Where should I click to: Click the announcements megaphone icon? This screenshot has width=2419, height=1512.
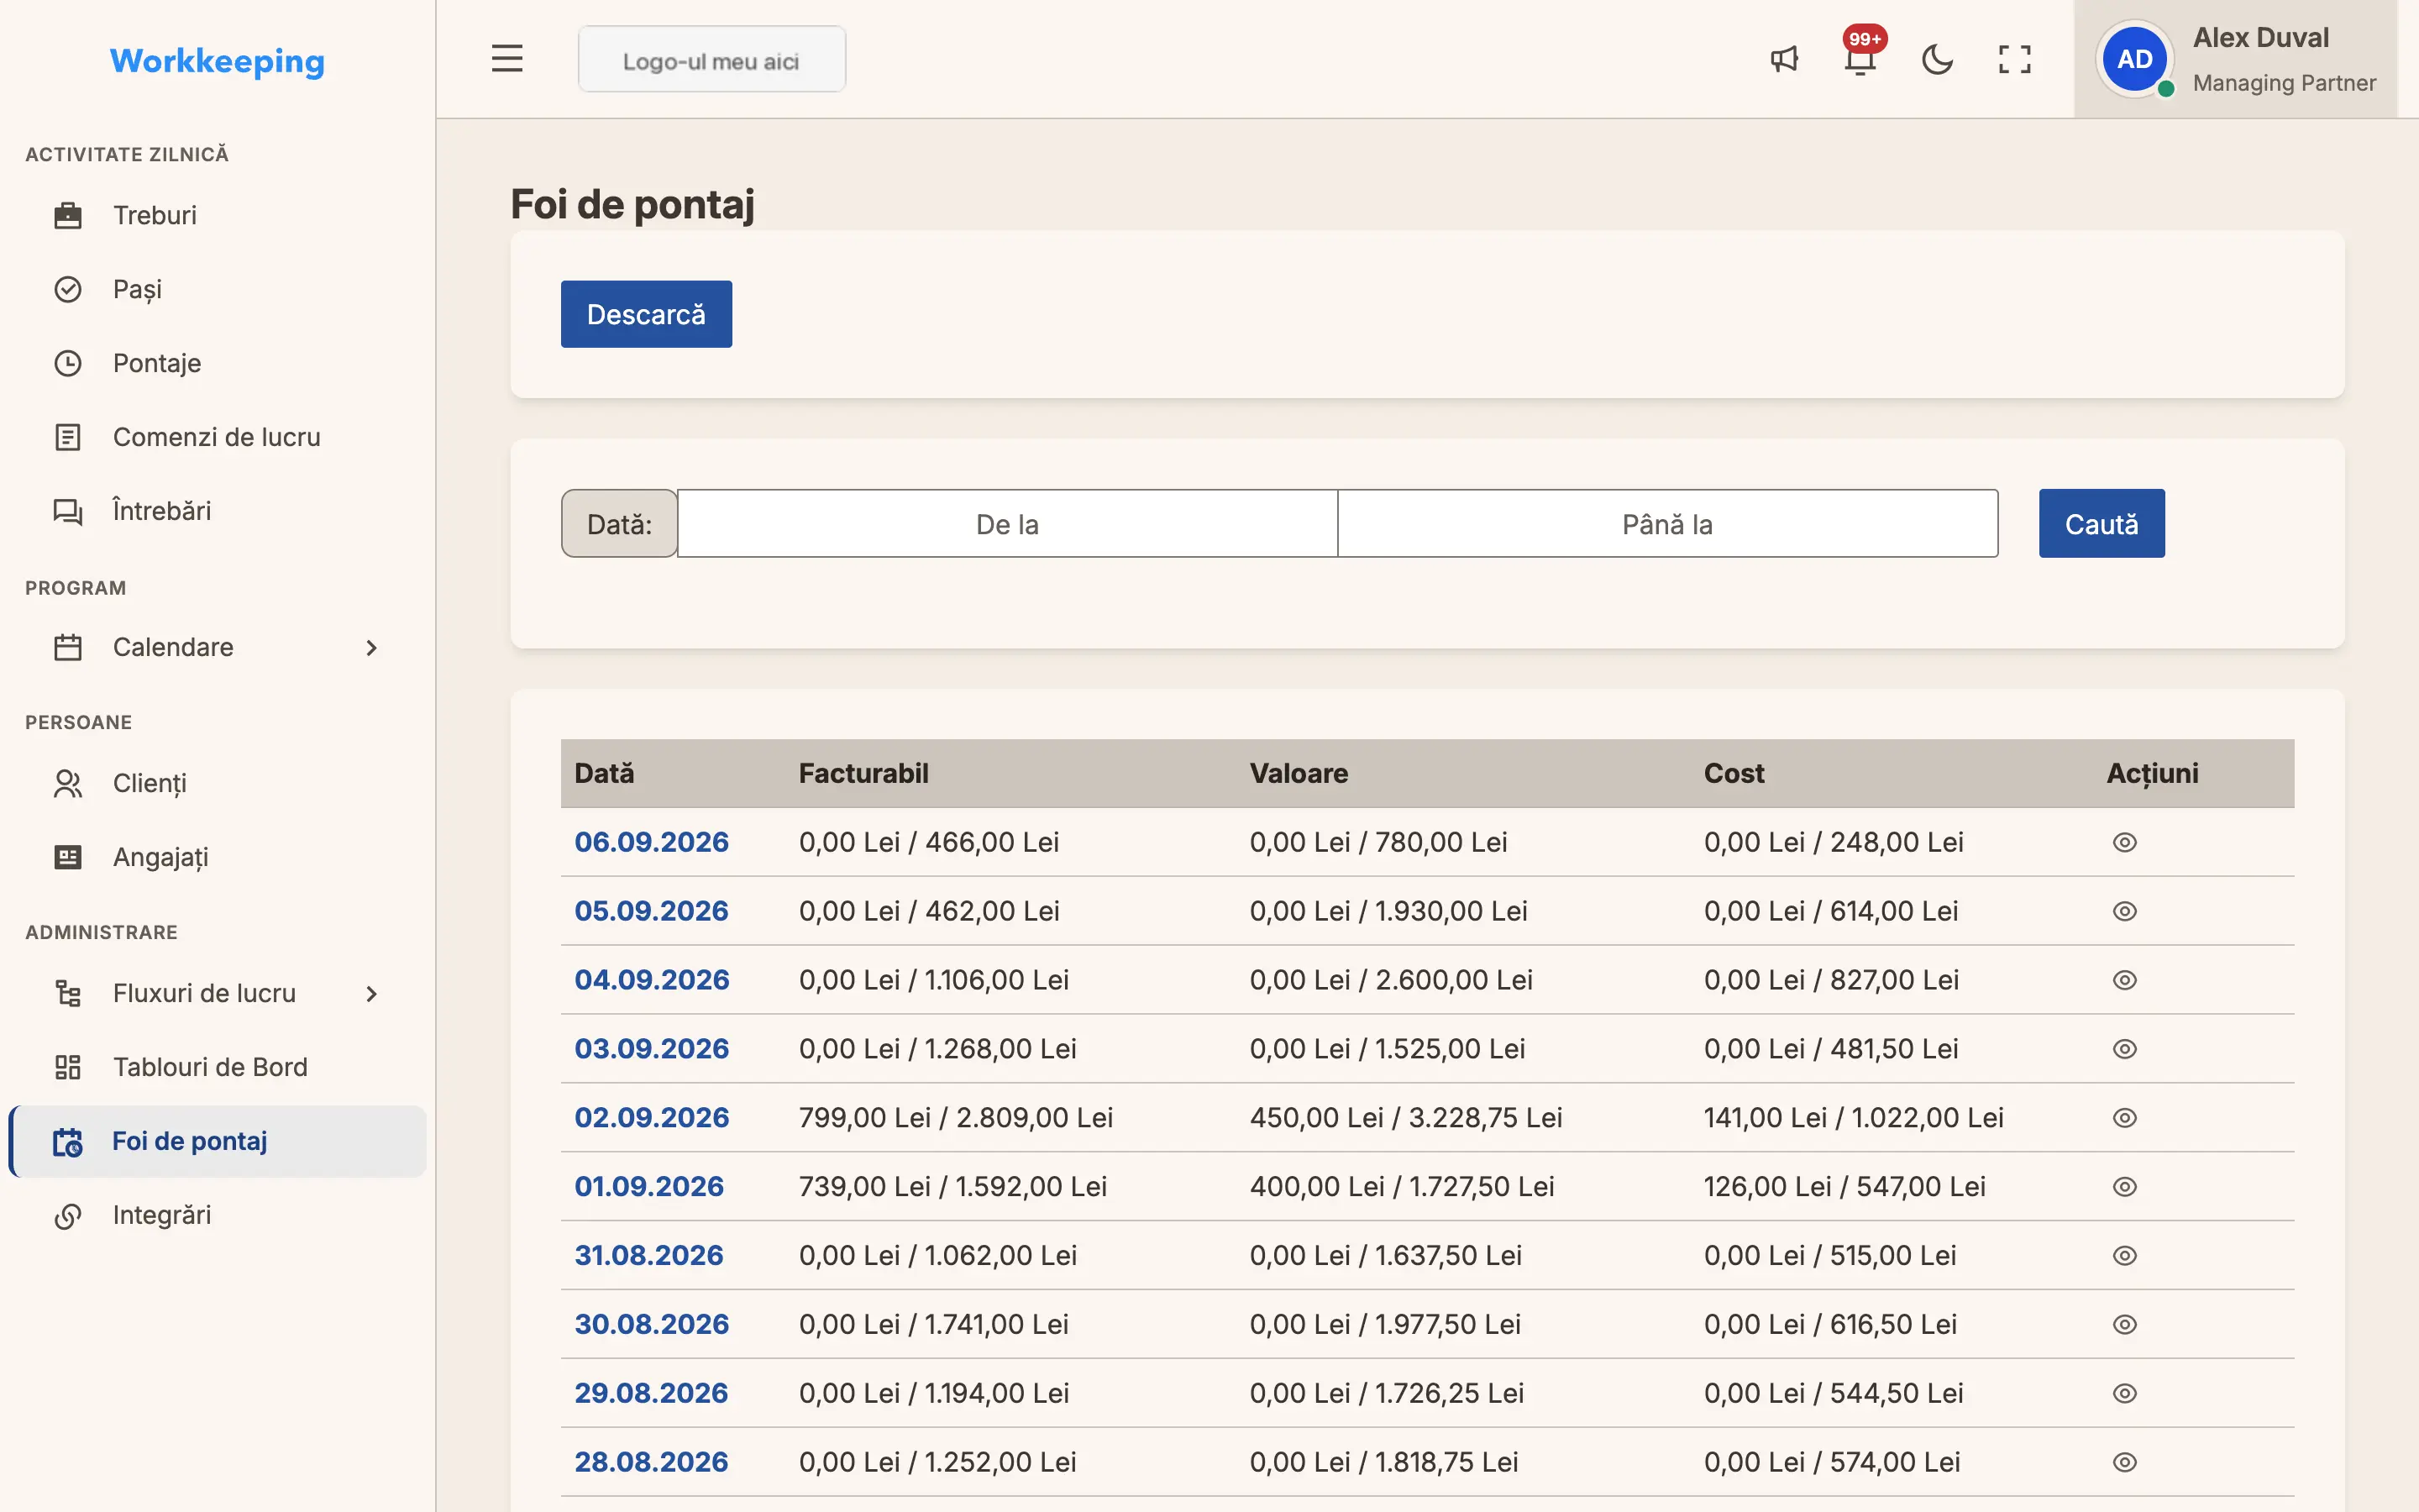(x=1784, y=59)
